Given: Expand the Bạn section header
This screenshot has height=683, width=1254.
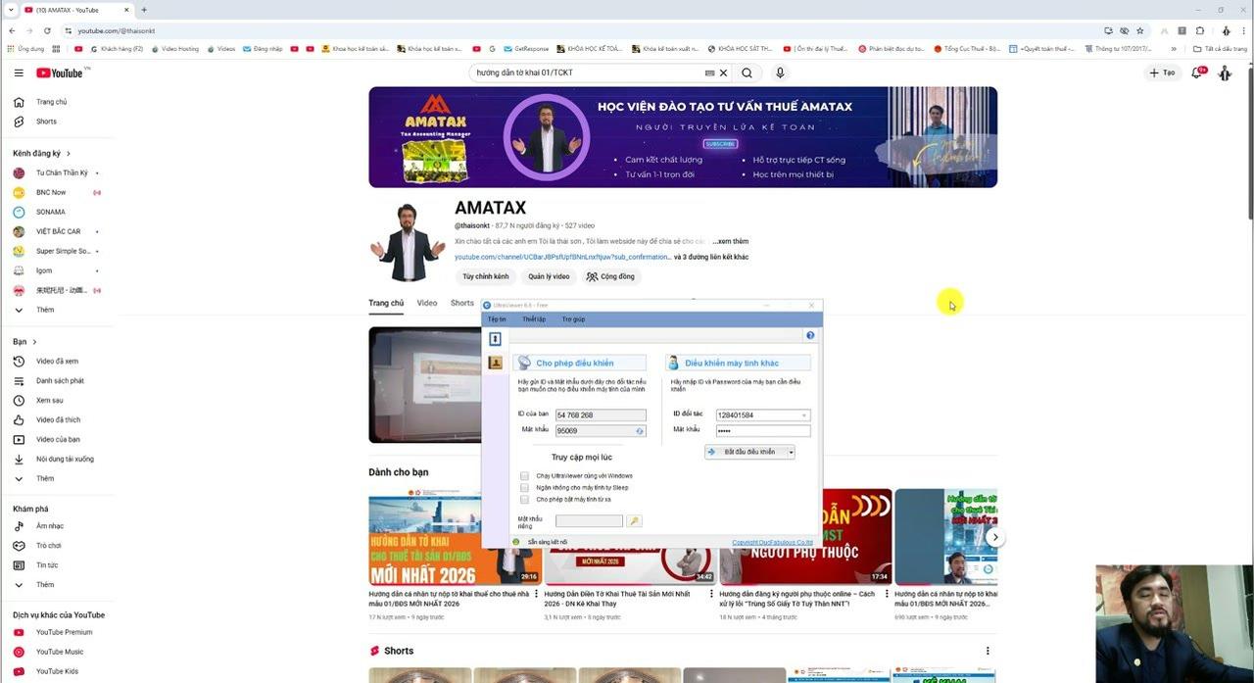Looking at the screenshot, I should [24, 342].
